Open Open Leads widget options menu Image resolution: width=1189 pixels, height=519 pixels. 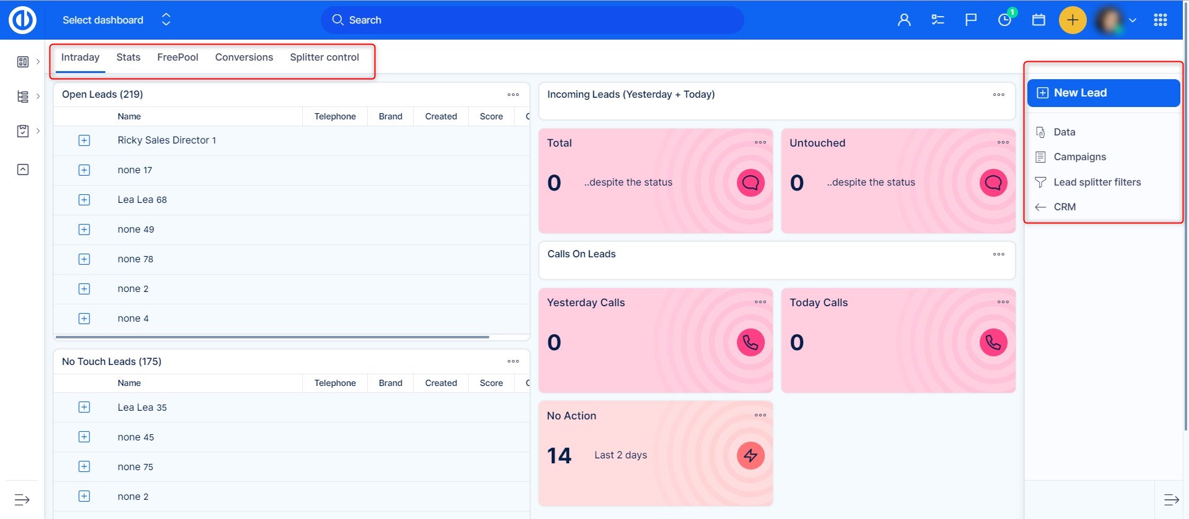513,95
